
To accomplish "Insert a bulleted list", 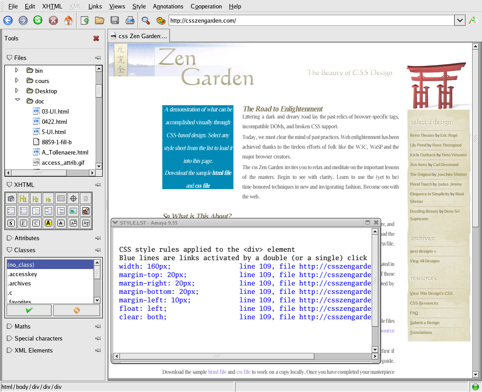I will point(11,211).
